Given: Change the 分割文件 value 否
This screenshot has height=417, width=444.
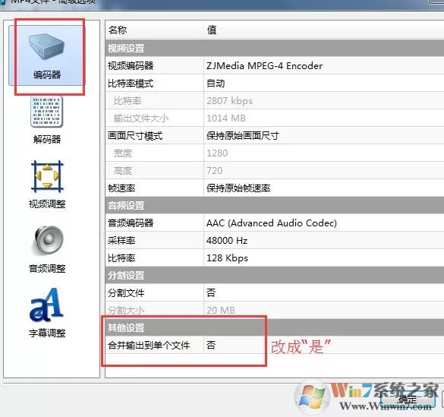Looking at the screenshot, I should click(x=323, y=292).
